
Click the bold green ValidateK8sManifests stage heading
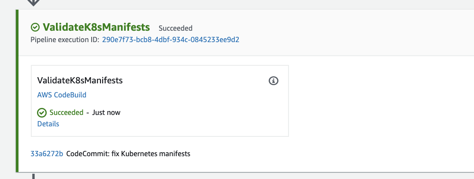click(x=96, y=27)
